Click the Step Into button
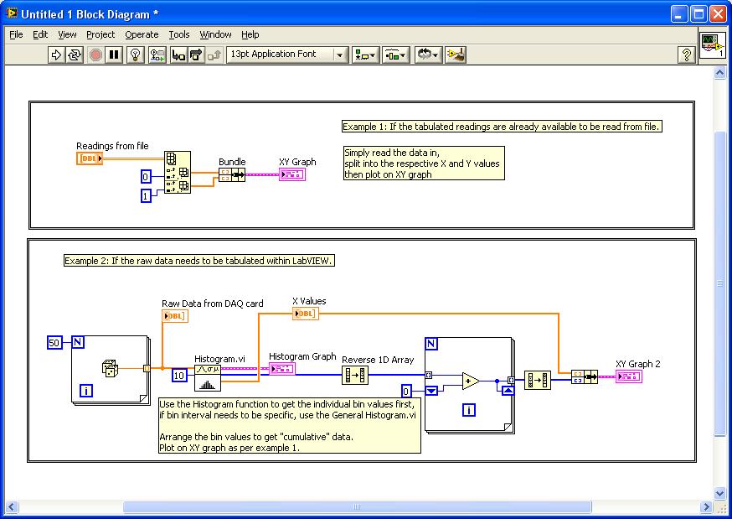The width and height of the screenshot is (732, 519). tap(178, 54)
